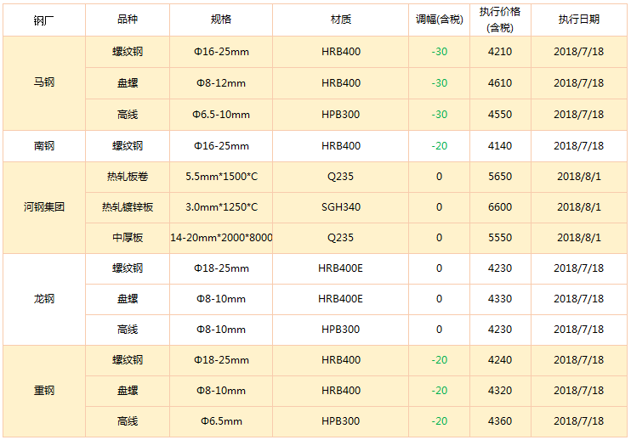Image resolution: width=631 pixels, height=440 pixels.
Task: Click the price 4550 cell
Action: [500, 115]
